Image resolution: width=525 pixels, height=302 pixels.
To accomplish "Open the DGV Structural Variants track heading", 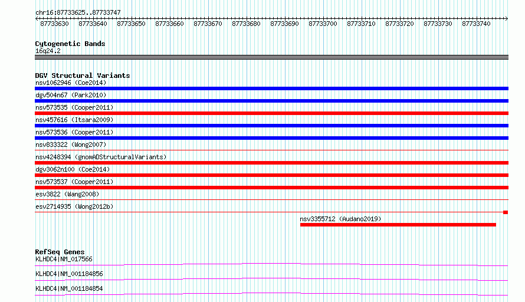I will tap(83, 75).
